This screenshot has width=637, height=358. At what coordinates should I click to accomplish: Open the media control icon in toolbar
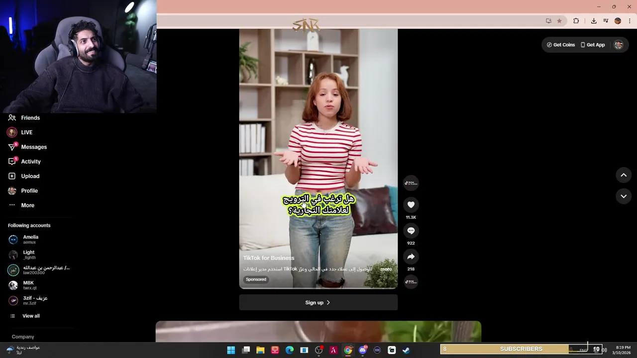coord(606,21)
